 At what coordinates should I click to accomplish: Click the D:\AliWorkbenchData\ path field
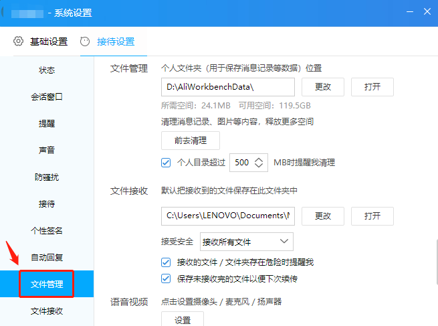click(228, 87)
